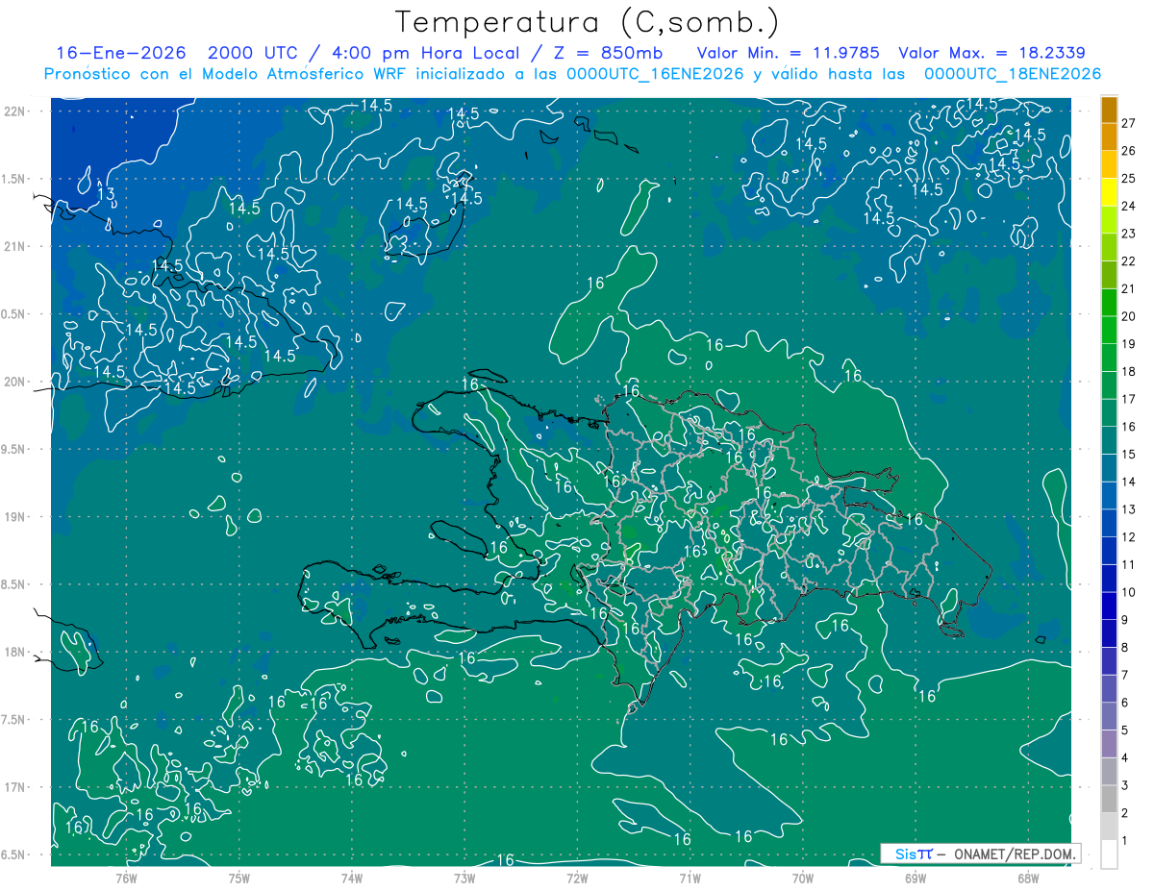1154x891 pixels.
Task: Select the date text "16-Ene-2026"
Action: tap(121, 53)
